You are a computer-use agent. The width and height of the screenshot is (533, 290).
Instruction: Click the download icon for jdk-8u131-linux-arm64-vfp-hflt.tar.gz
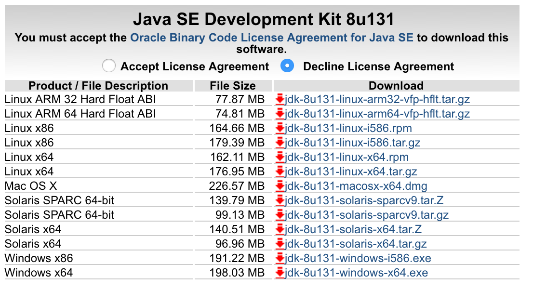tap(280, 114)
